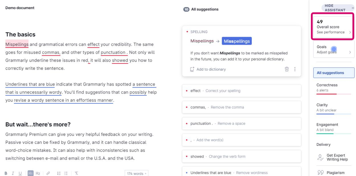
Task: Click the insert link icon
Action: (48, 173)
